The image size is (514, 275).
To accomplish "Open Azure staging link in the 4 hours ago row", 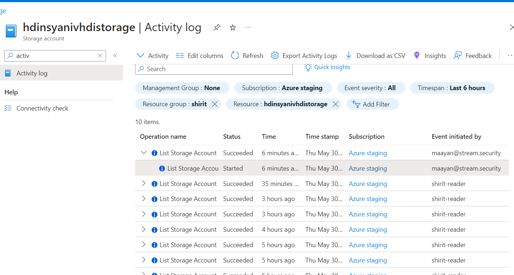I will pyautogui.click(x=368, y=230).
